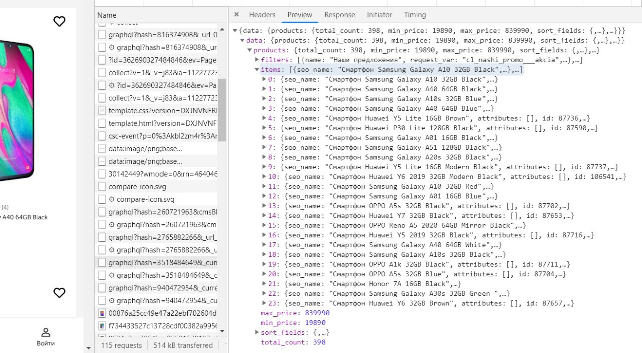
Task: Select item 14 Huawei Y7 32GB Black
Action: 421,216
